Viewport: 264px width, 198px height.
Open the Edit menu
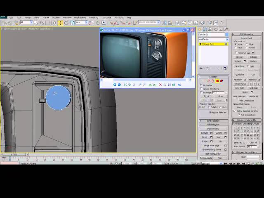[11, 17]
